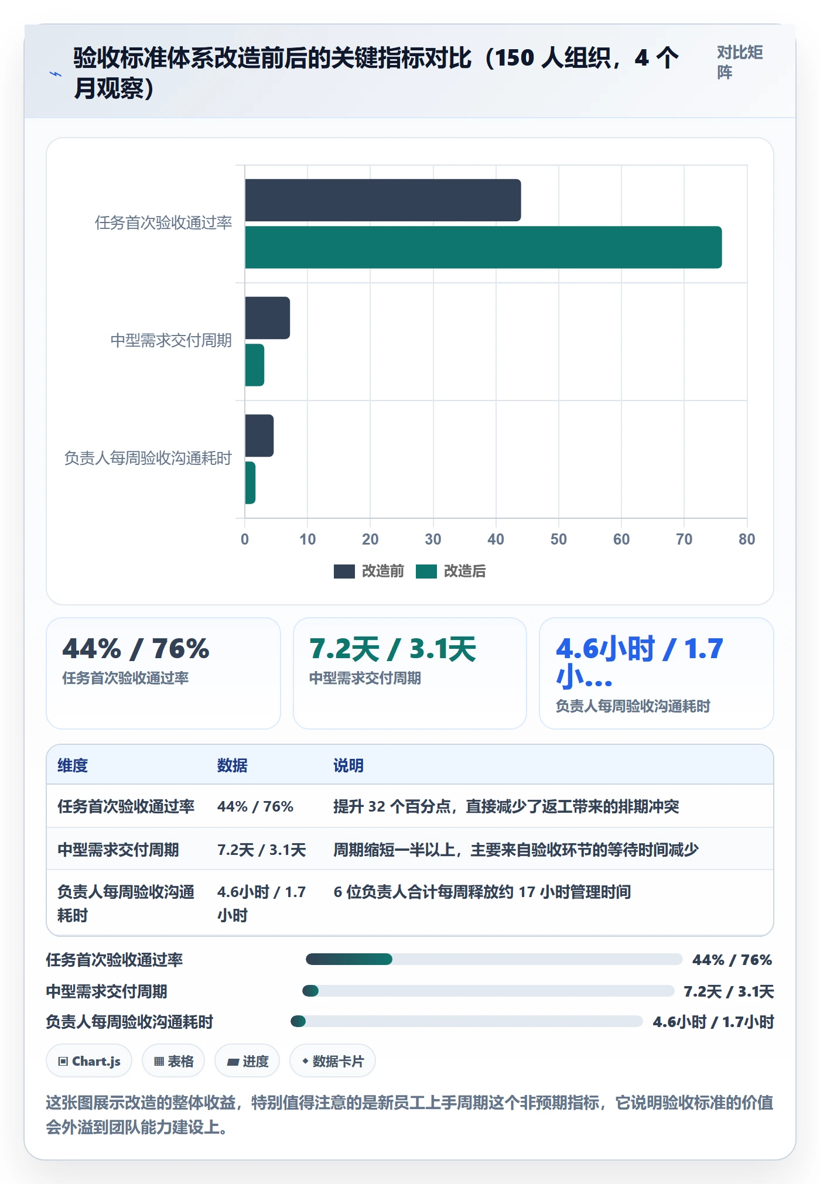The image size is (820, 1184).
Task: Click the Chart.js tag icon
Action: tap(63, 1061)
